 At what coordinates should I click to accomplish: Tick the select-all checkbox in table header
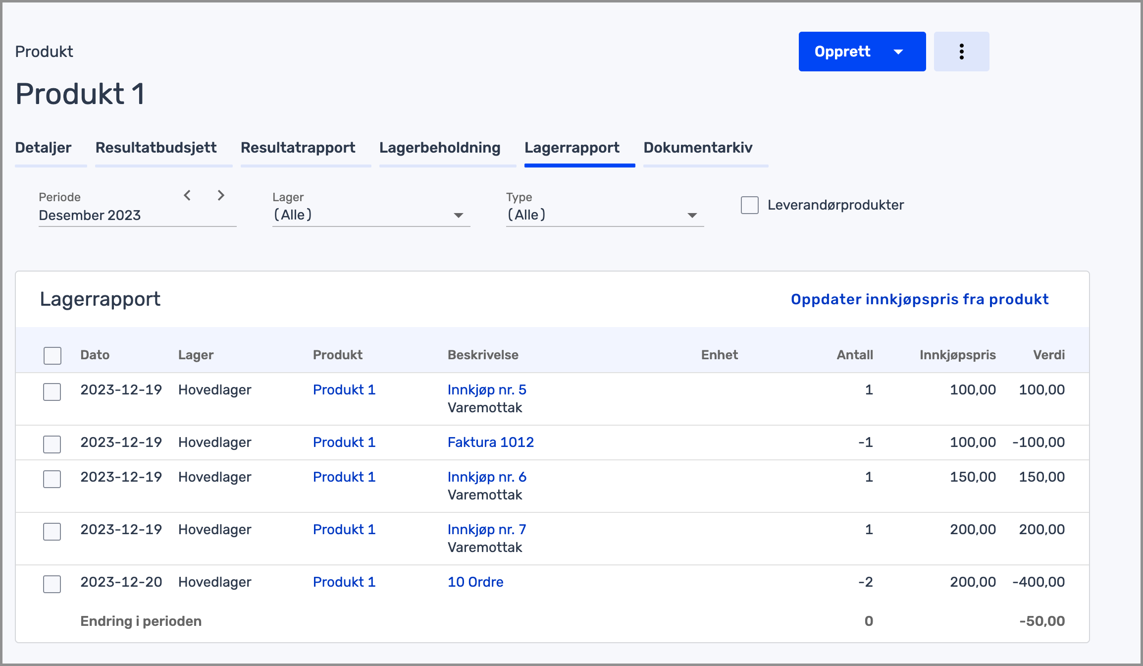click(x=52, y=355)
